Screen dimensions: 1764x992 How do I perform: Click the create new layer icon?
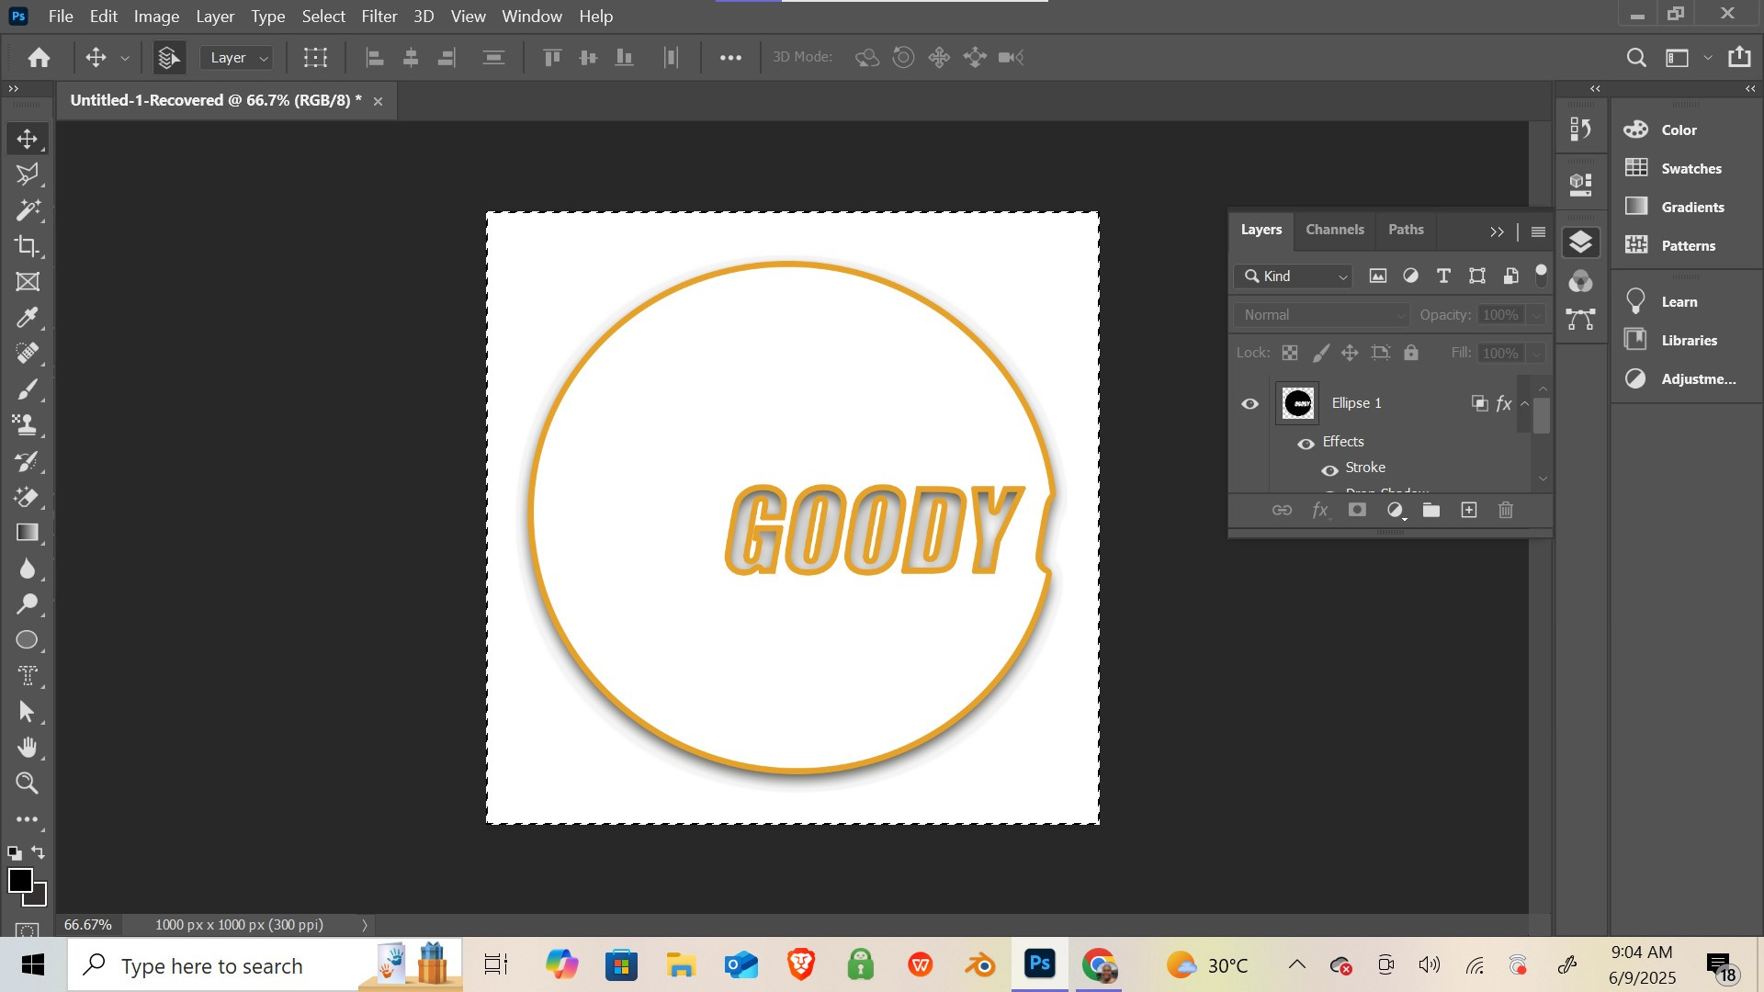[1468, 511]
